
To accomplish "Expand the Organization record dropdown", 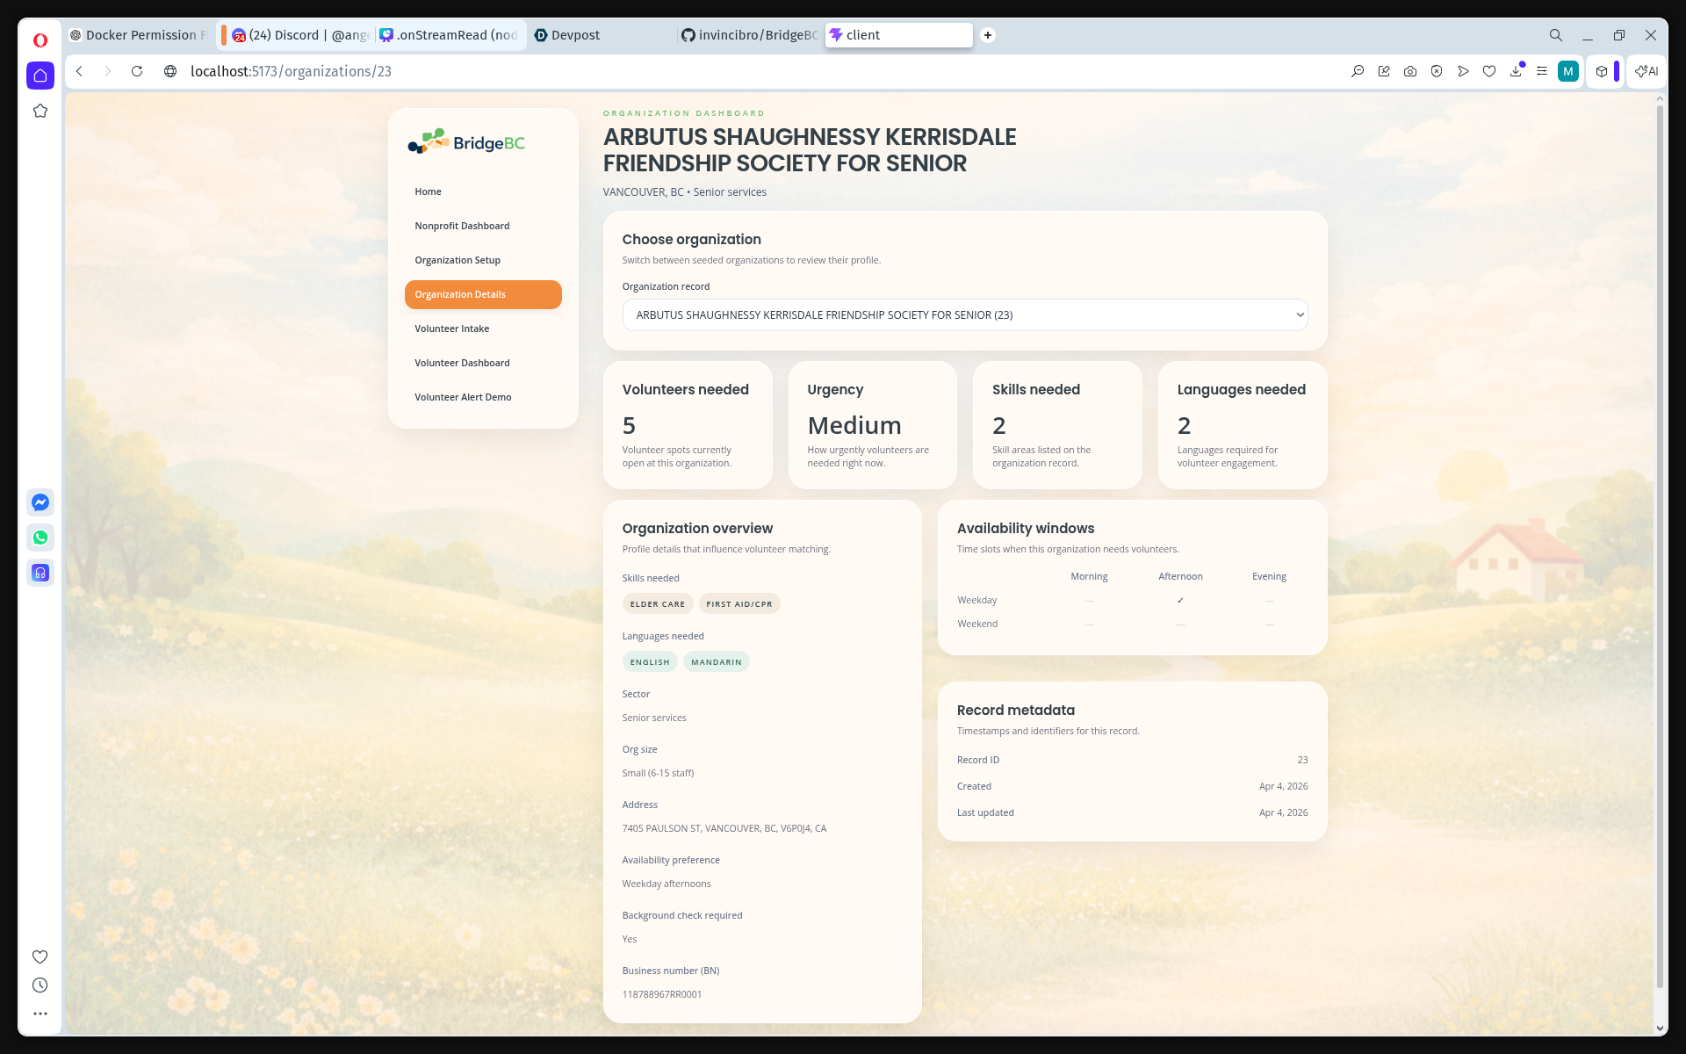I will click(964, 315).
